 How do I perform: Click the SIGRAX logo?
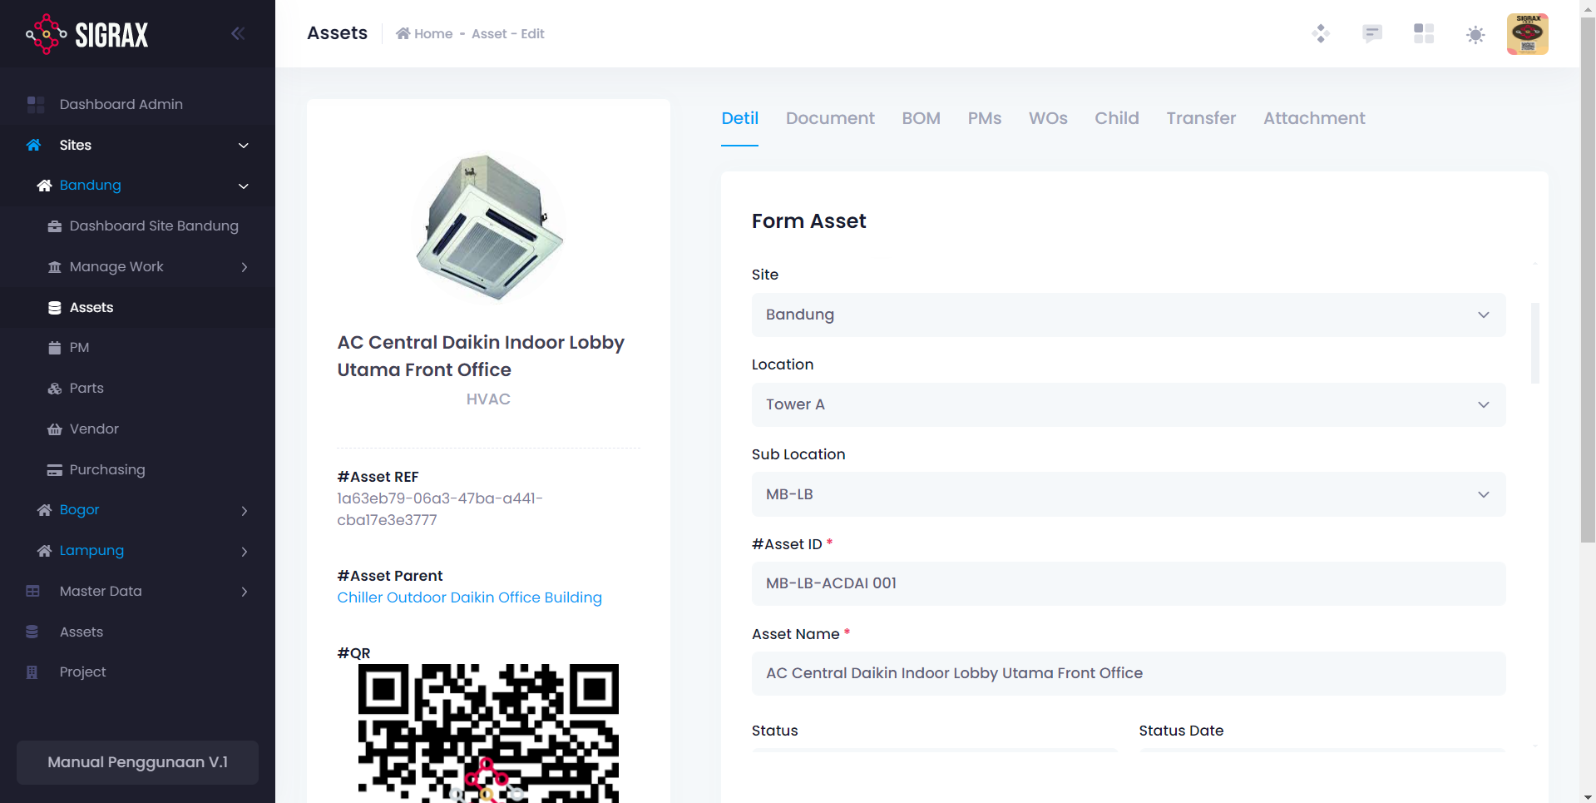click(x=87, y=34)
